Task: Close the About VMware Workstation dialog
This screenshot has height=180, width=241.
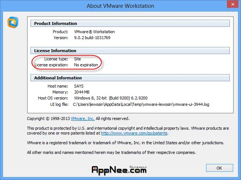Action: coord(233,4)
